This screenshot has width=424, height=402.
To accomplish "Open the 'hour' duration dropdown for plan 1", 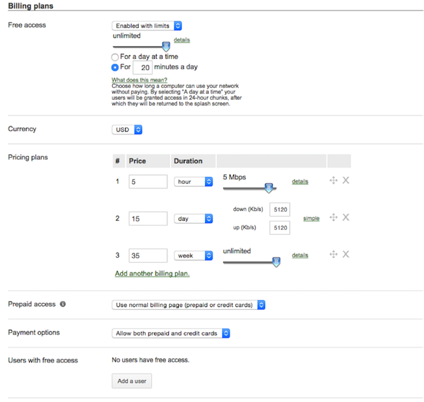I will click(194, 182).
